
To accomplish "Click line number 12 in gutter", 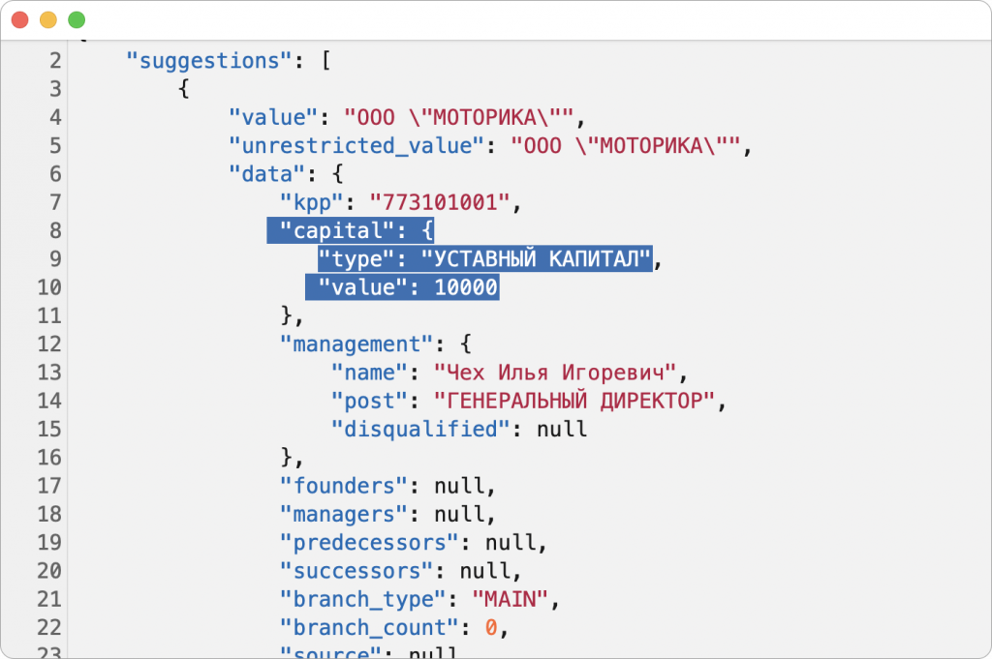I will click(x=49, y=344).
